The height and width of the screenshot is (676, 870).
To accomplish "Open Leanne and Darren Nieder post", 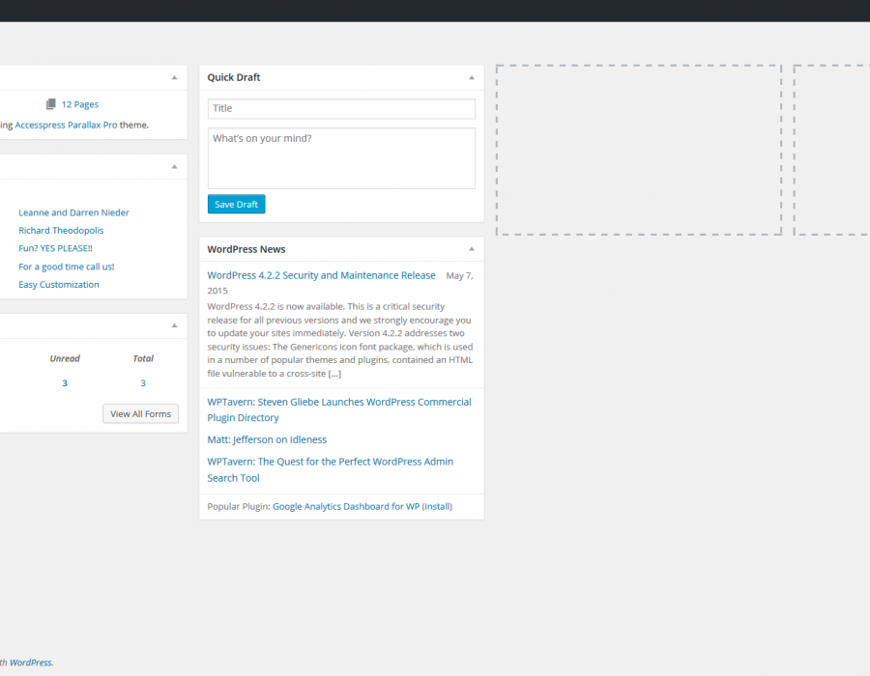I will coord(73,212).
